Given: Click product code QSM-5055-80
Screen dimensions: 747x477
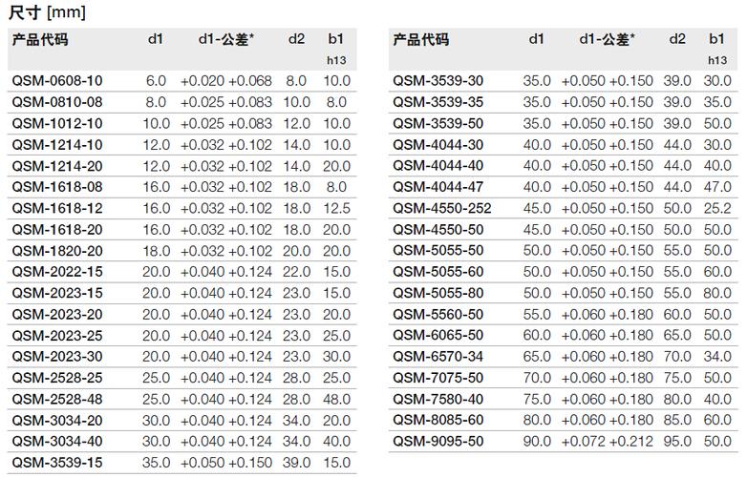Looking at the screenshot, I should [438, 293].
